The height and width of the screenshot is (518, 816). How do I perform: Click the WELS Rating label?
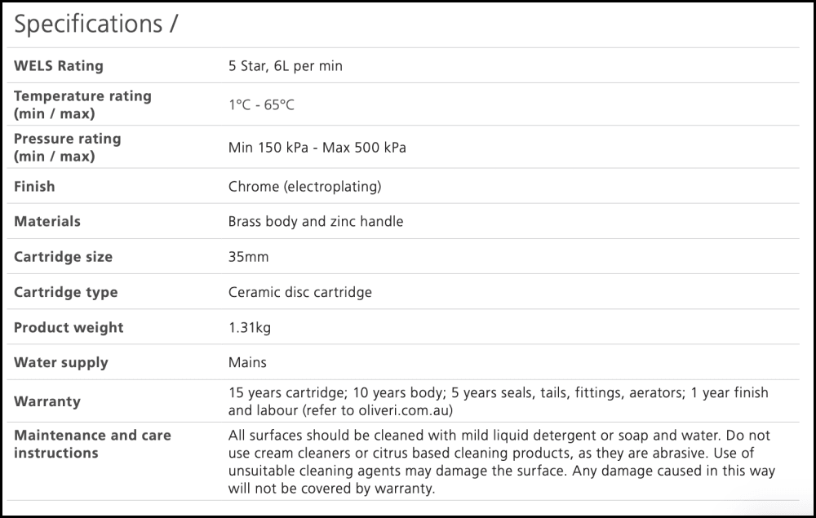tap(59, 66)
